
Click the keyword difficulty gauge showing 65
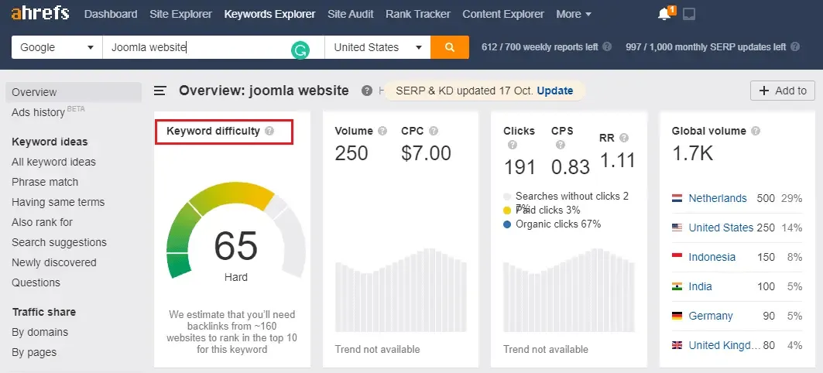click(235, 231)
